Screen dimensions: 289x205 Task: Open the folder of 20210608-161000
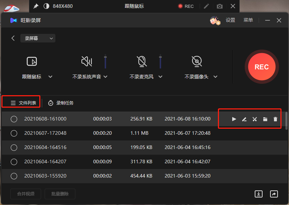(265, 119)
